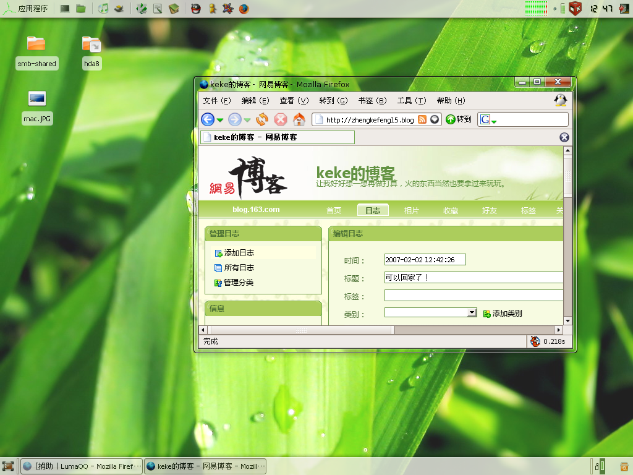Image resolution: width=633 pixels, height=475 pixels.
Task: Open the green folder file manager icon
Action: (x=81, y=9)
